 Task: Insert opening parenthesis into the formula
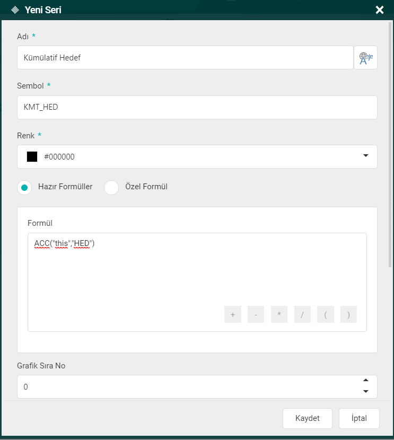tap(325, 314)
